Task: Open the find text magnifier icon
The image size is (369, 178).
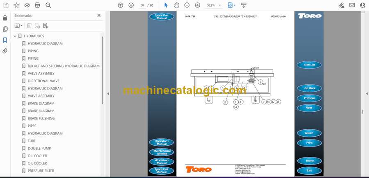Action: (48, 5)
